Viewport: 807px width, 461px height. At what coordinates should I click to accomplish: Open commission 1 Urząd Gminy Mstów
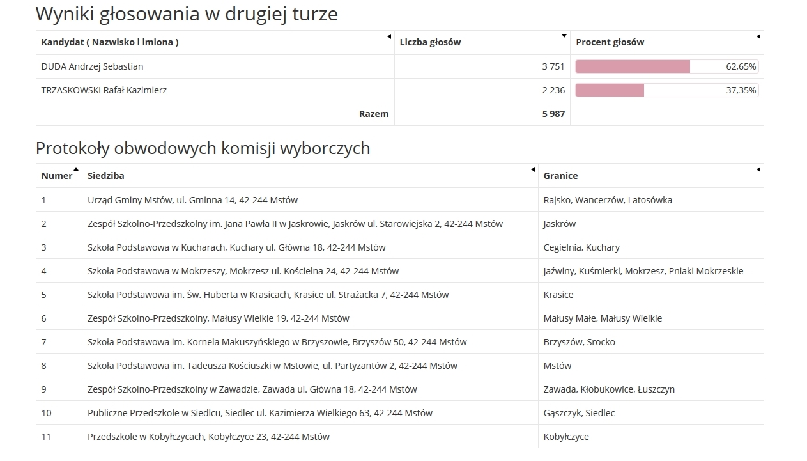[x=192, y=200]
